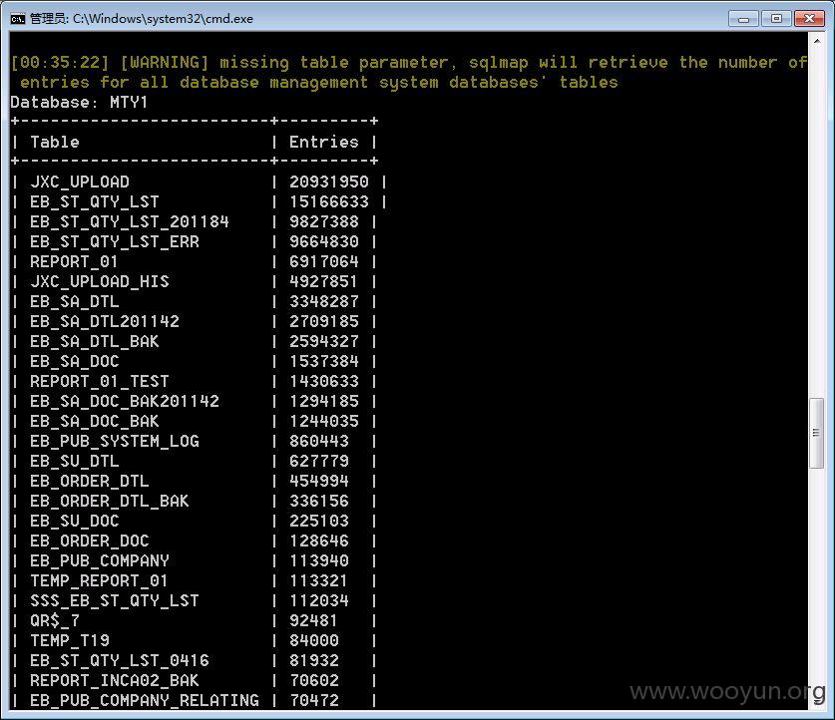
Task: Click the table name REPORT_INCA02_BAK
Action: (x=115, y=681)
